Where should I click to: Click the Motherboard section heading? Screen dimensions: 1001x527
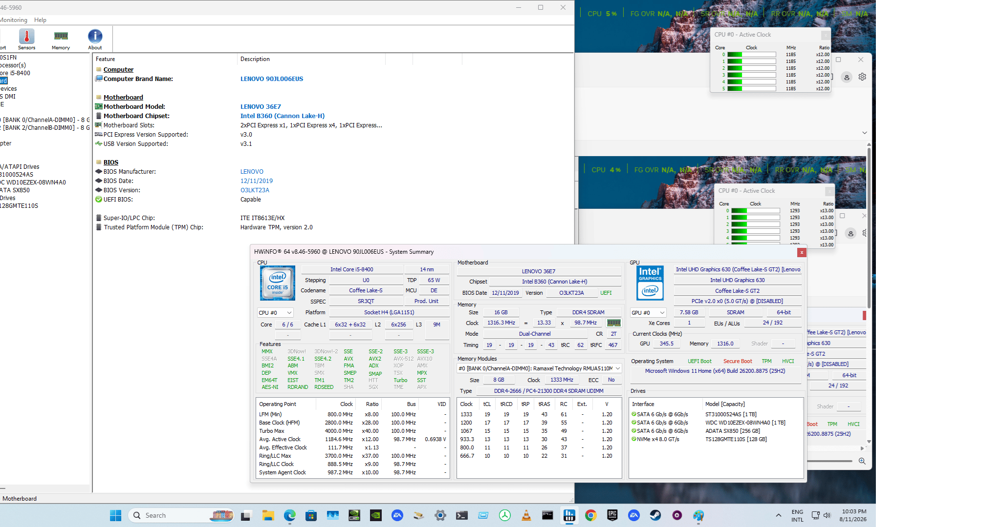pos(123,98)
